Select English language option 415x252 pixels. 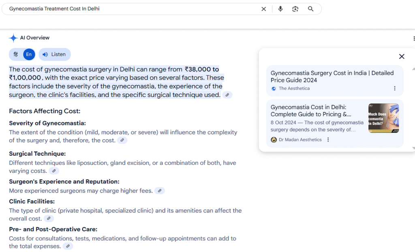(x=29, y=55)
